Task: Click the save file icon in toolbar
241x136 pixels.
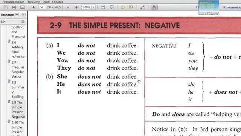Action: pos(6,7)
